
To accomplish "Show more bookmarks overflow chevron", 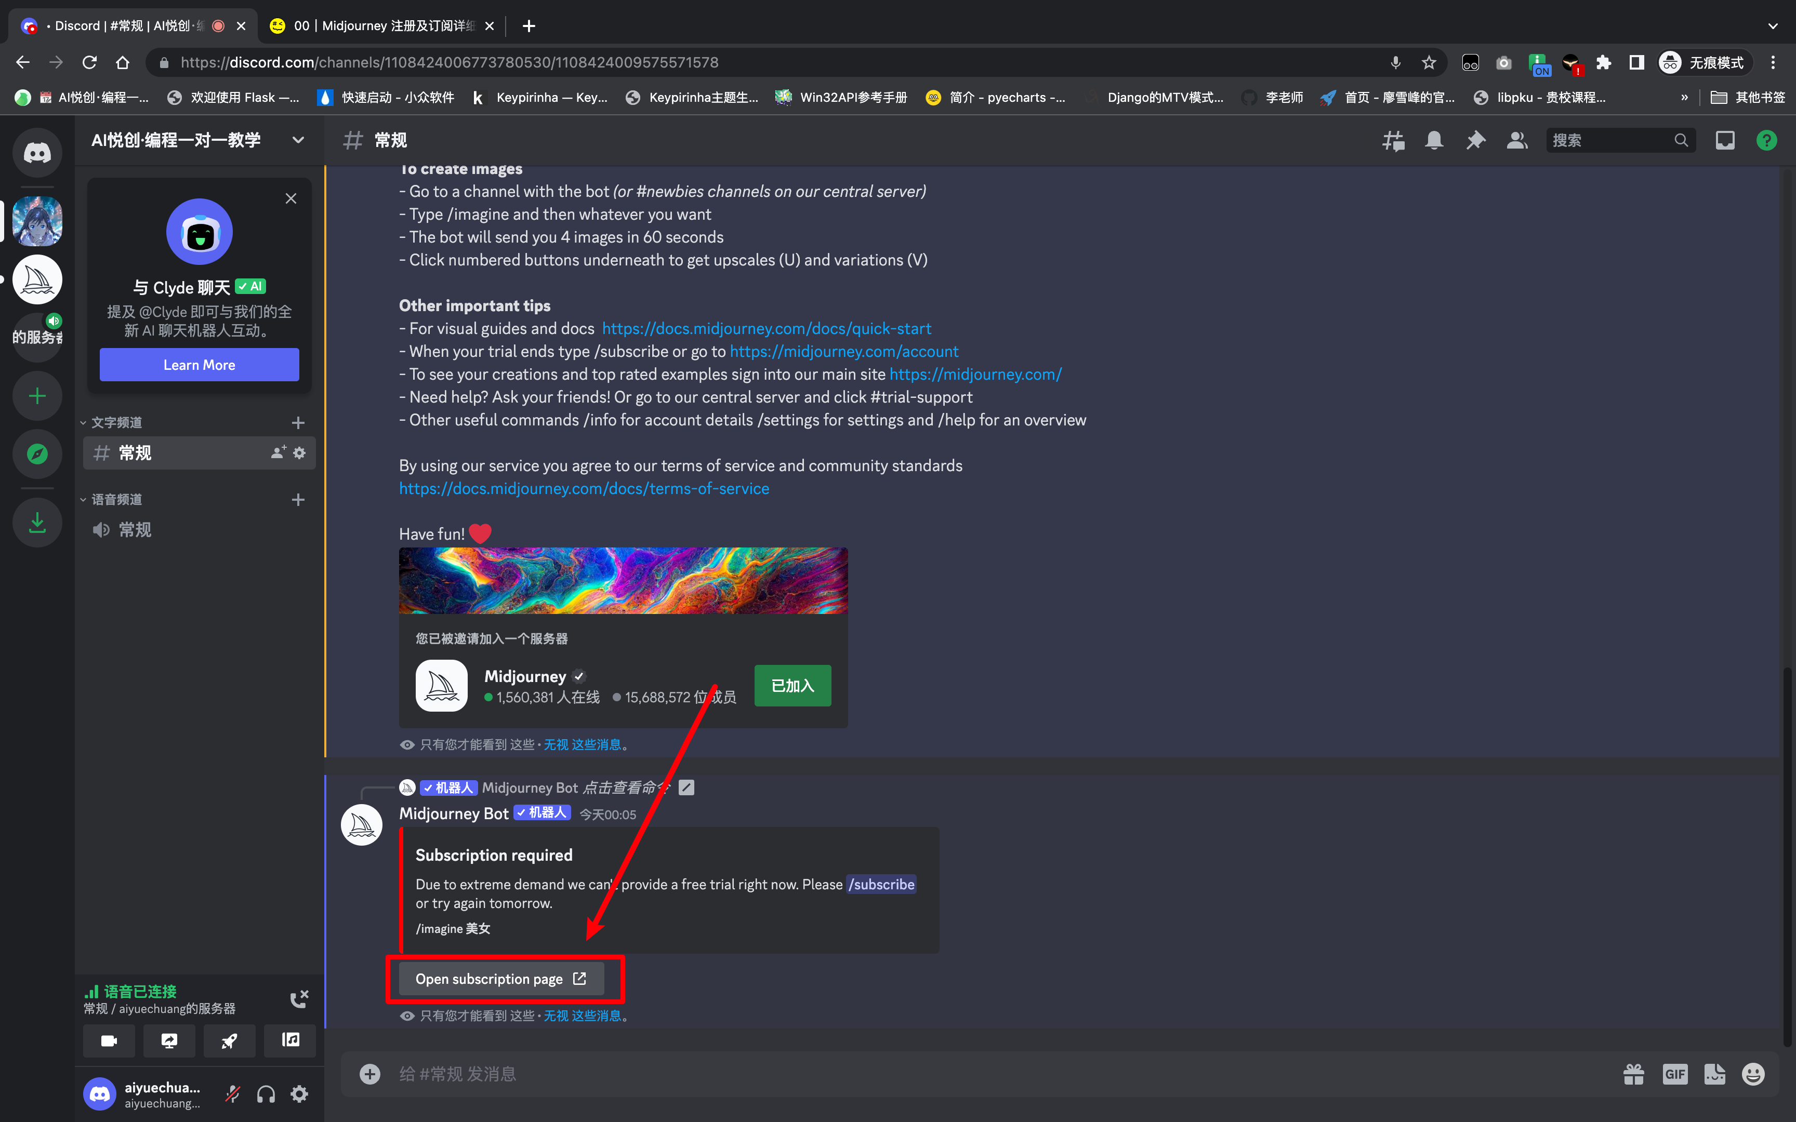I will click(x=1684, y=97).
